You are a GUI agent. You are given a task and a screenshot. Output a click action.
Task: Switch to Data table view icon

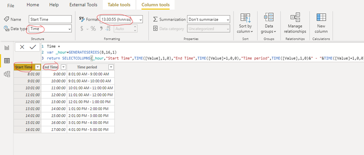point(7,61)
